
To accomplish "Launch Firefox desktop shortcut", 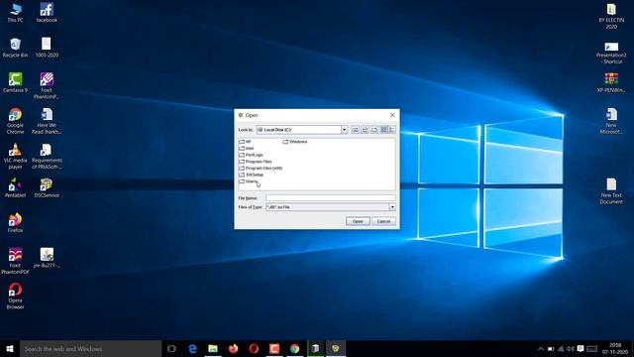I will click(x=16, y=222).
